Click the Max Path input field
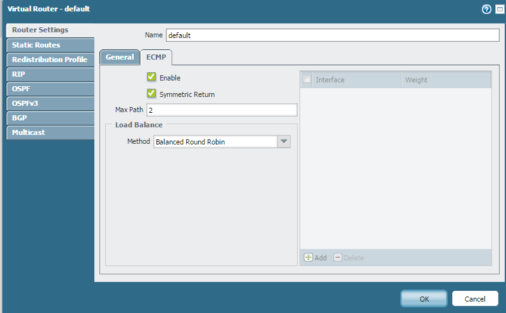The image size is (506, 313). click(222, 110)
